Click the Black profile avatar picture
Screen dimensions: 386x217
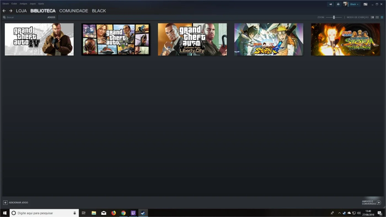point(345,4)
